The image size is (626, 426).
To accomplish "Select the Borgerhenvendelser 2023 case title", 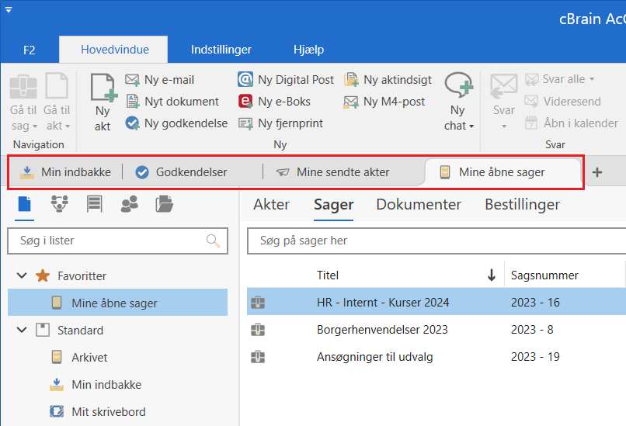I will (x=382, y=330).
